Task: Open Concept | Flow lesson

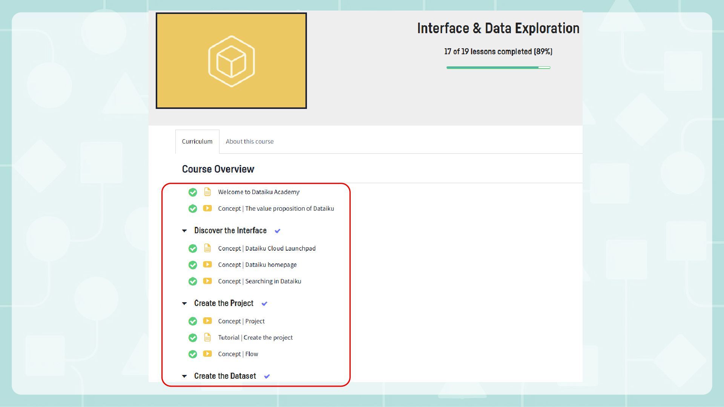Action: click(238, 354)
